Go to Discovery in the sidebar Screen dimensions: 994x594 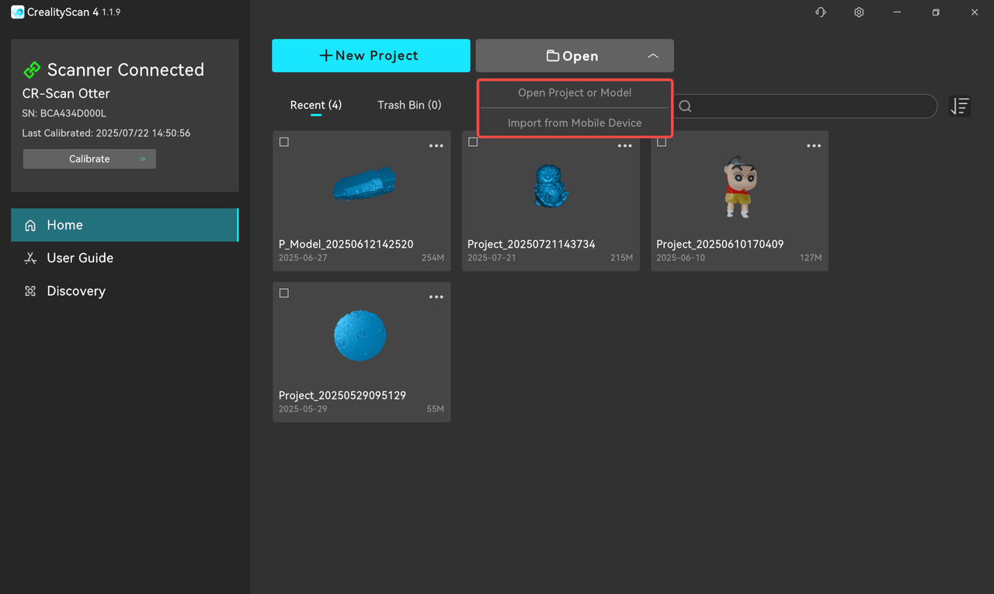76,291
